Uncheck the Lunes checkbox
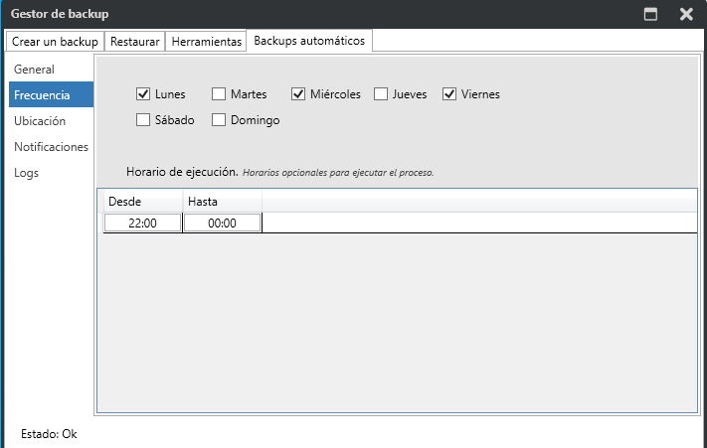 coord(143,94)
